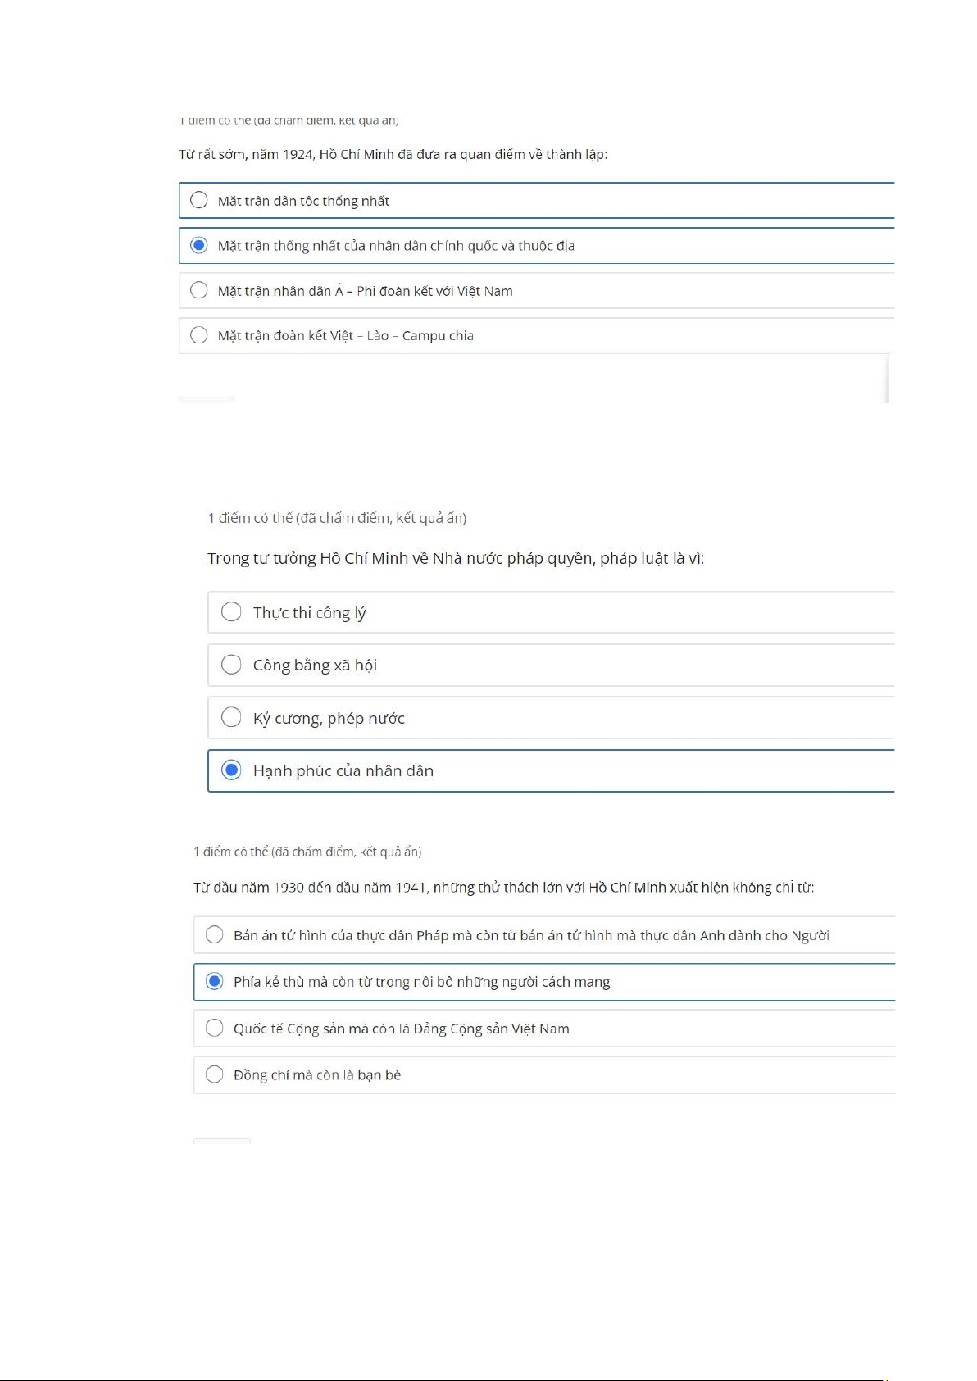Select 'Quốc tế Cộng sản mà còn là Đảng' radio

(x=214, y=1028)
